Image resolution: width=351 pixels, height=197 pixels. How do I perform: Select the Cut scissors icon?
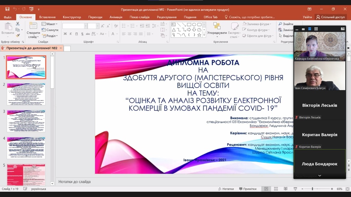tap(18, 24)
